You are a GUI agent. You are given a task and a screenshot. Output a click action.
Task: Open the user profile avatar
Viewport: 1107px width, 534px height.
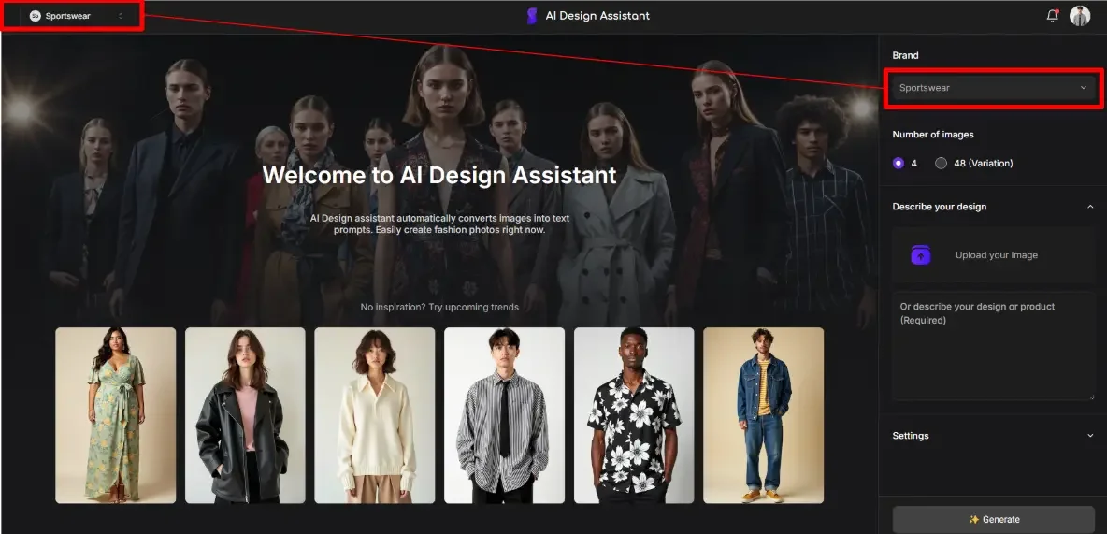[x=1080, y=16]
